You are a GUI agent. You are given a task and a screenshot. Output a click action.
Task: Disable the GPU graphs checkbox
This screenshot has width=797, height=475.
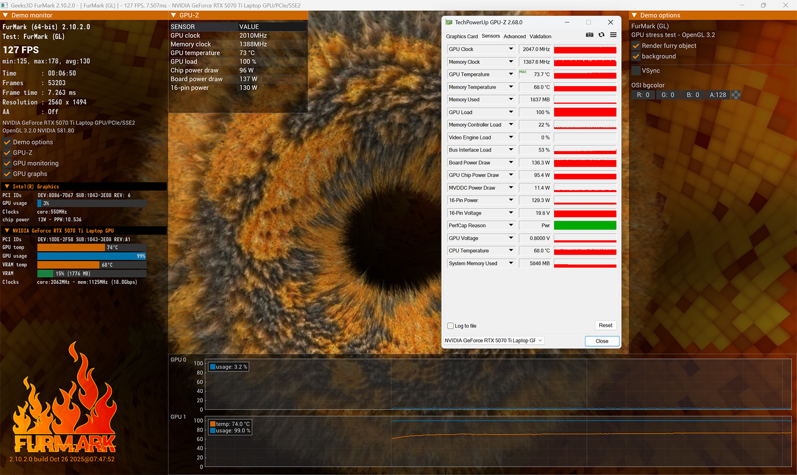pos(7,174)
